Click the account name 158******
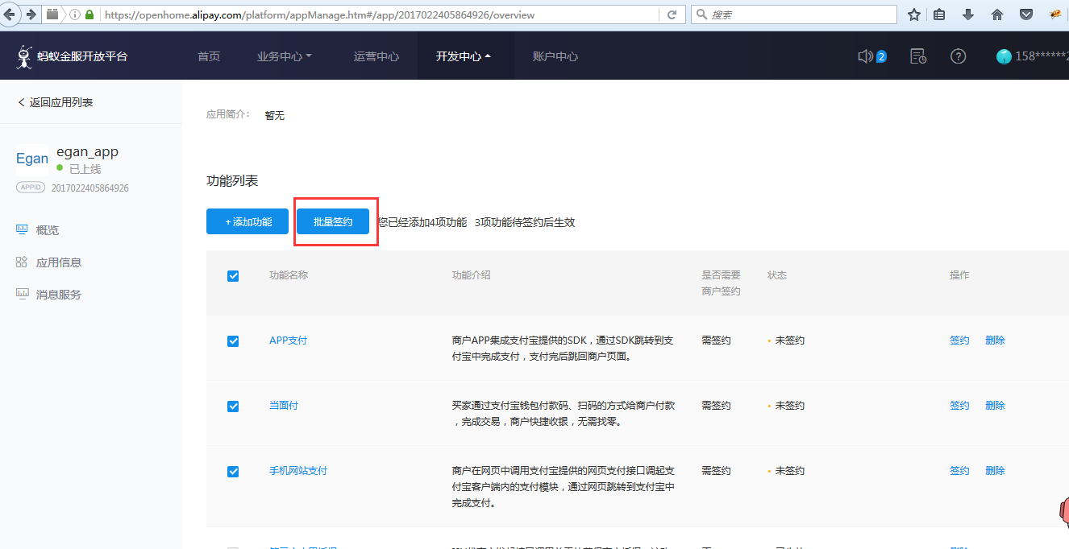Image resolution: width=1069 pixels, height=549 pixels. click(1041, 56)
